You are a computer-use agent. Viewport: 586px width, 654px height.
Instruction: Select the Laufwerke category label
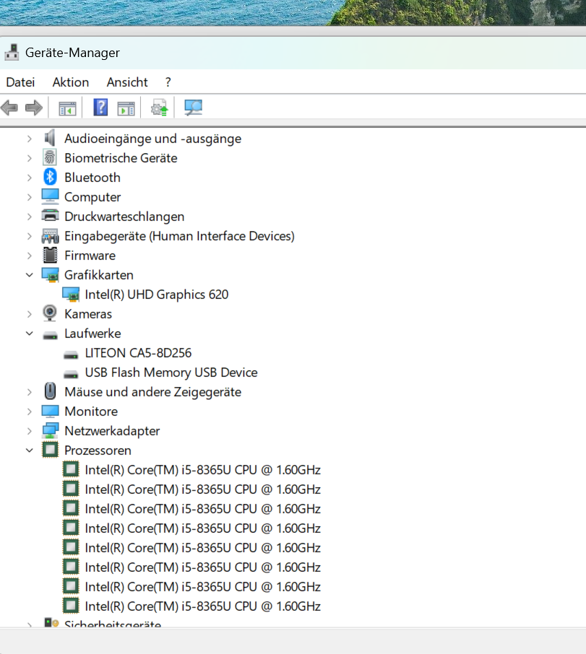tap(92, 333)
